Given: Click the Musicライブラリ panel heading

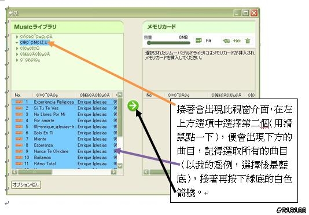Looking at the screenshot, I should pyautogui.click(x=35, y=27).
